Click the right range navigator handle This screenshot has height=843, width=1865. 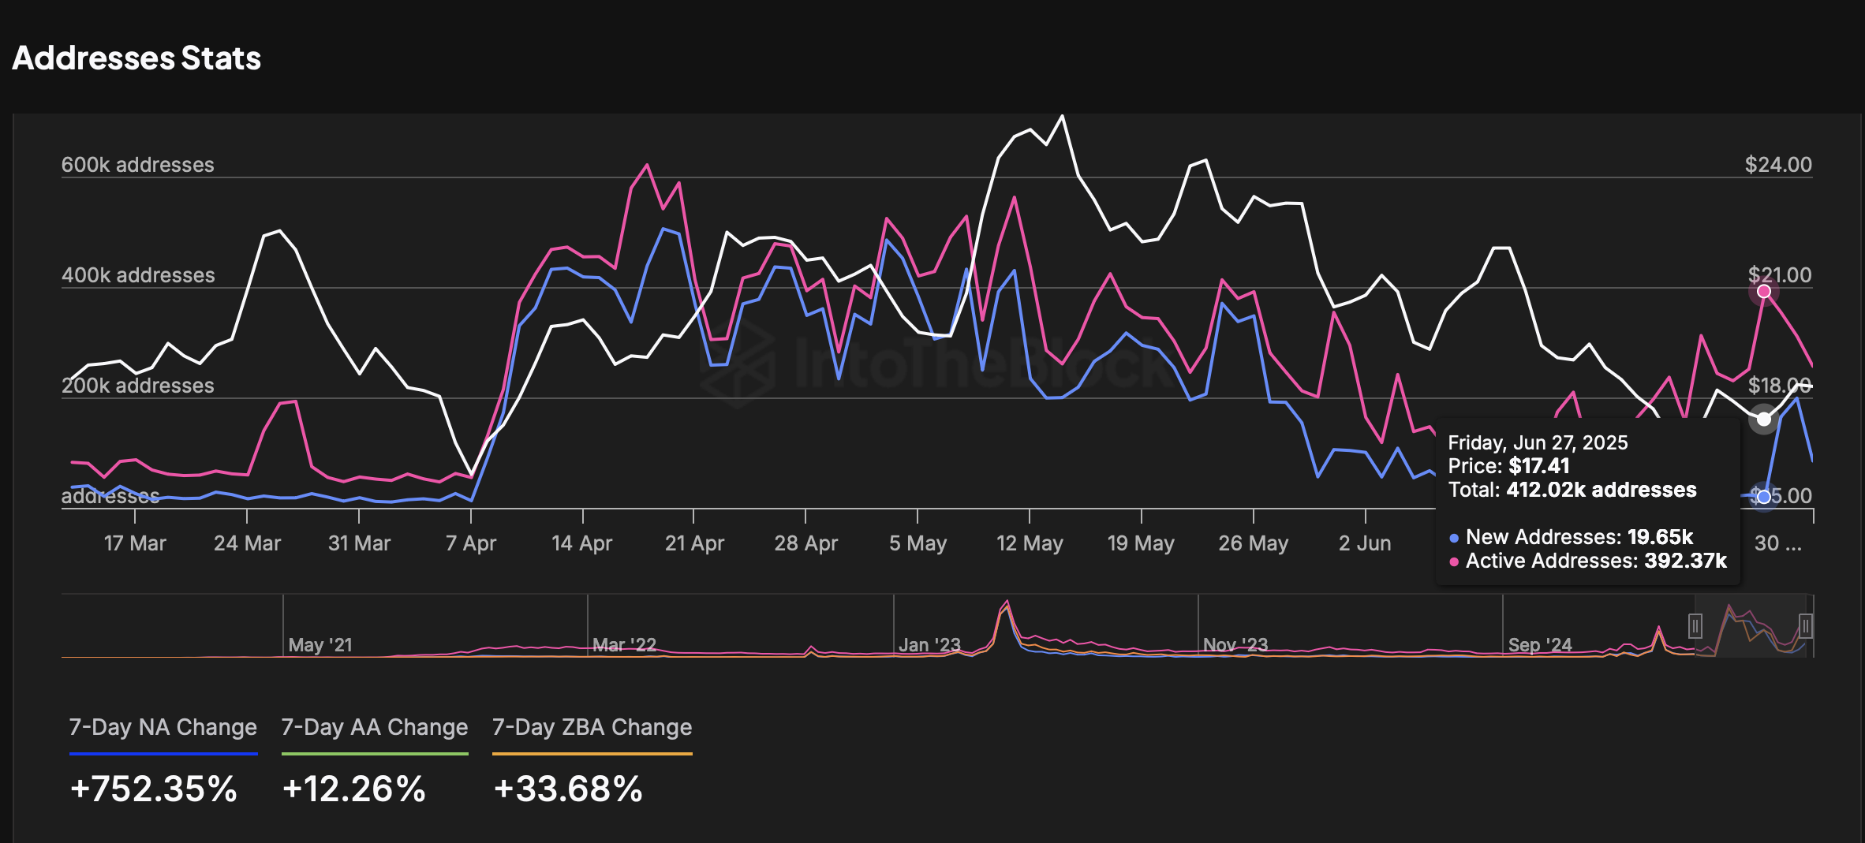(x=1805, y=626)
